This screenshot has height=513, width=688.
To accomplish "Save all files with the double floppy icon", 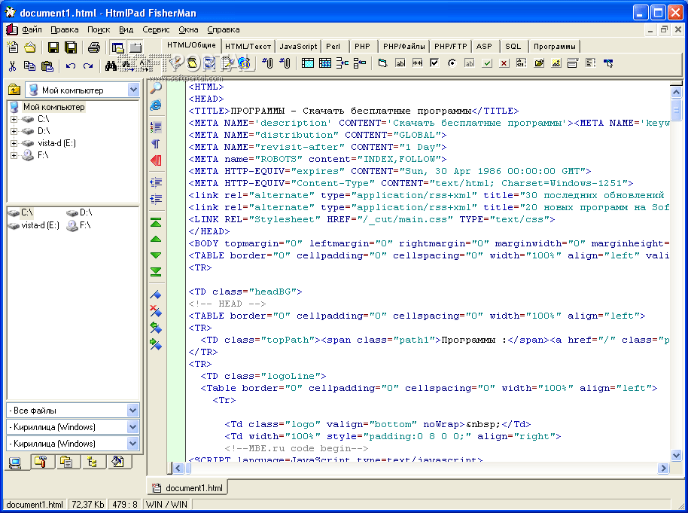I will tap(71, 47).
